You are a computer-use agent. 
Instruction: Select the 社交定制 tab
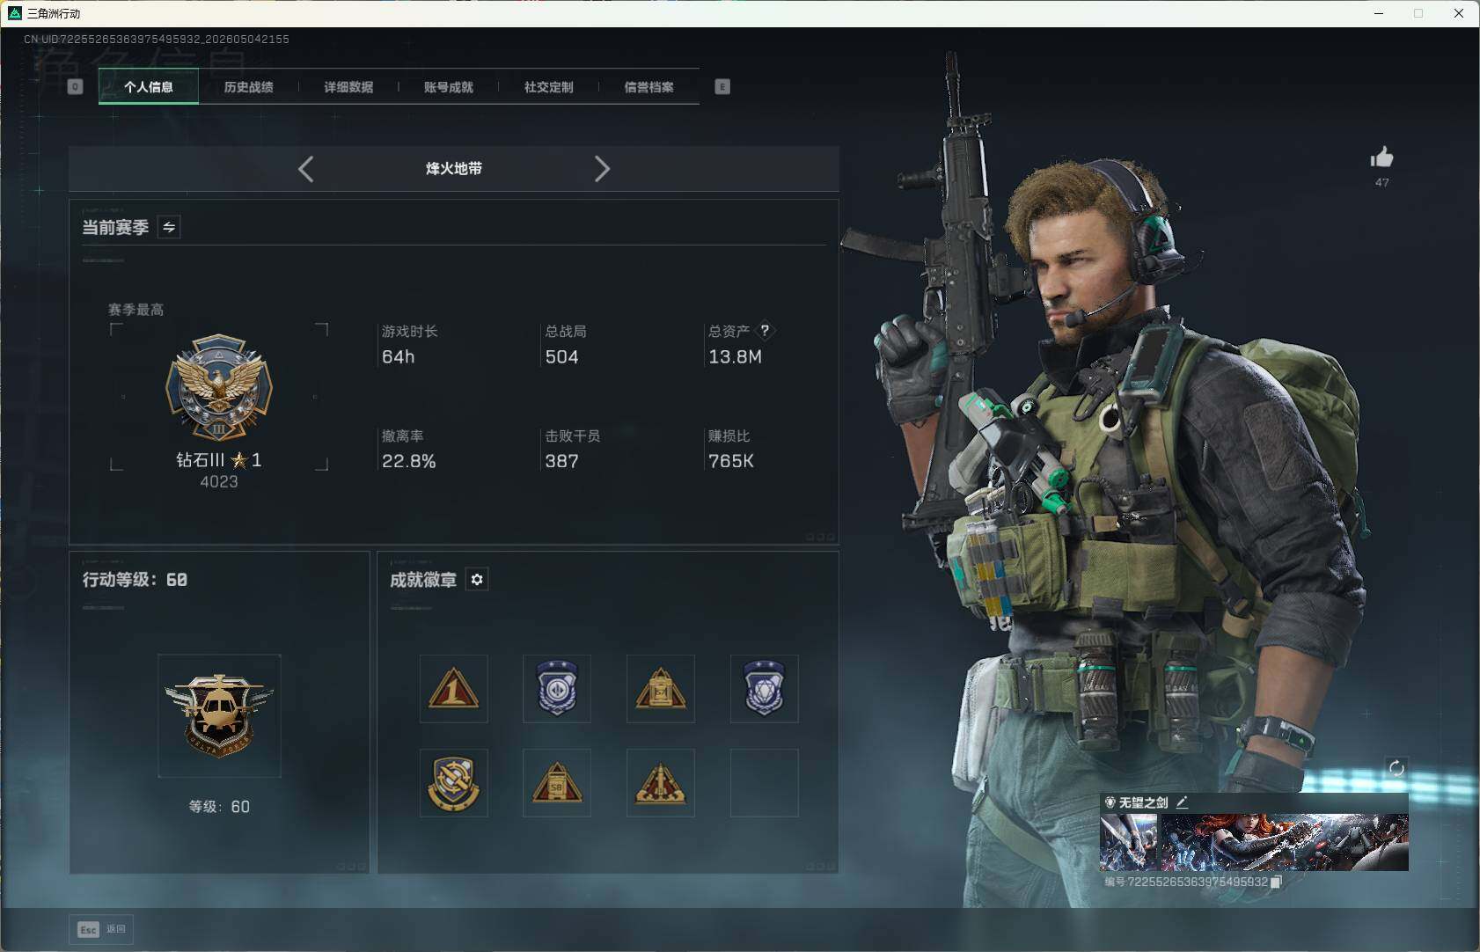(x=548, y=86)
